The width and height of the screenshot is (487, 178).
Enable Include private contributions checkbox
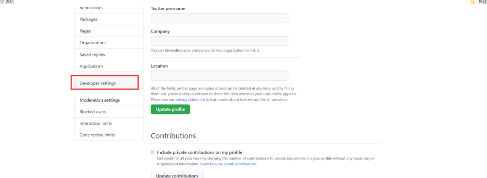coord(152,152)
